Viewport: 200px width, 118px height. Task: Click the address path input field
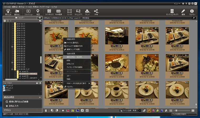[x=121, y=18]
